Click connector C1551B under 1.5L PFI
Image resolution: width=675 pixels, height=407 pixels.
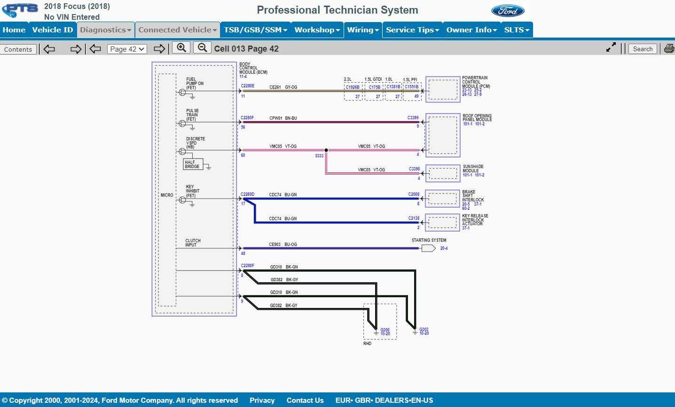point(412,87)
